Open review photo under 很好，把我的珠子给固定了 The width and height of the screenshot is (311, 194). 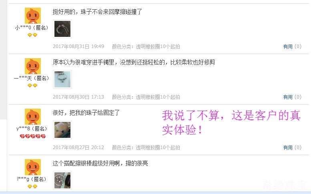62,130
